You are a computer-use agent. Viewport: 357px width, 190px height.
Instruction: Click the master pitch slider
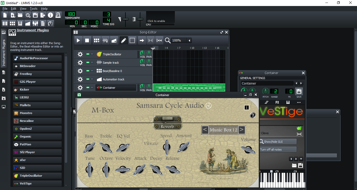pos(140,19)
